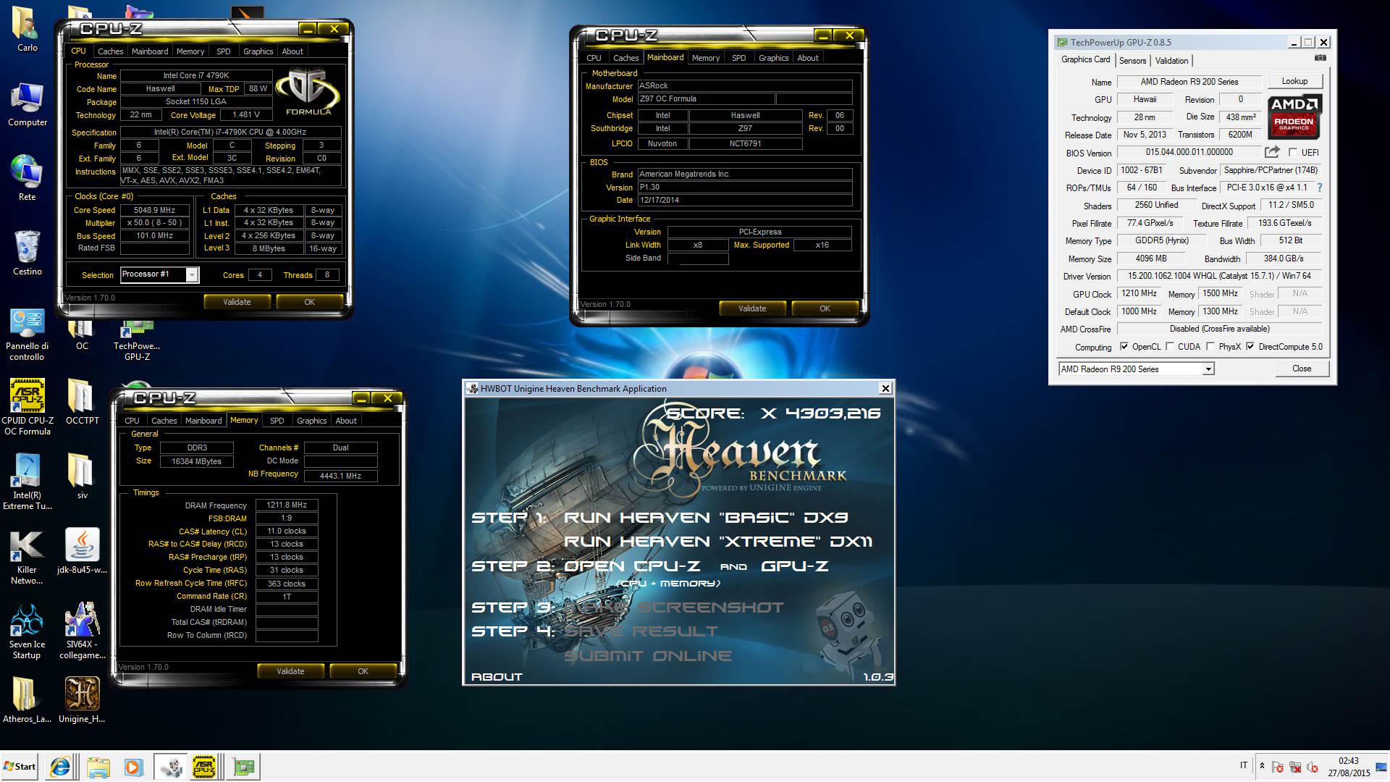This screenshot has width=1390, height=782.
Task: Toggle the OpenCL checkbox
Action: click(x=1124, y=347)
